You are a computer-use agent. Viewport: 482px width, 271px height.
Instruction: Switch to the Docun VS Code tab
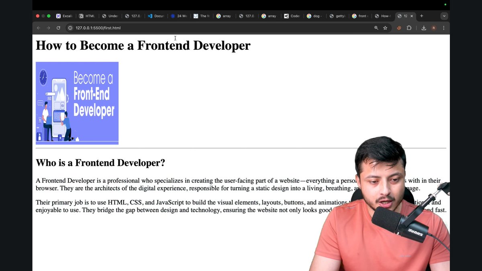[x=155, y=16]
